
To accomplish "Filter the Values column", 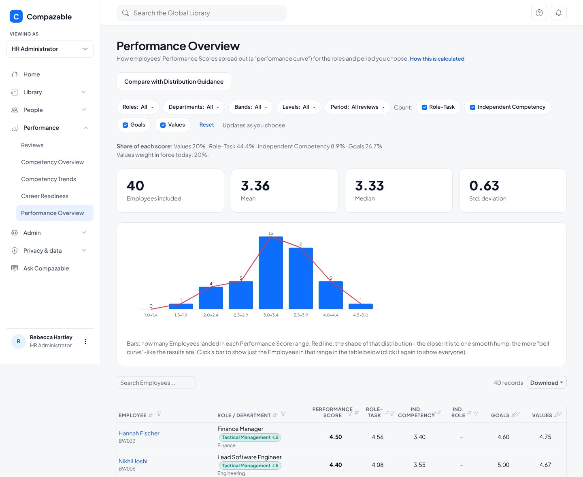I will 560,414.
